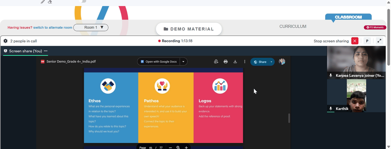Click the PS Moments button
This screenshot has width=391, height=149.
click(x=375, y=27)
